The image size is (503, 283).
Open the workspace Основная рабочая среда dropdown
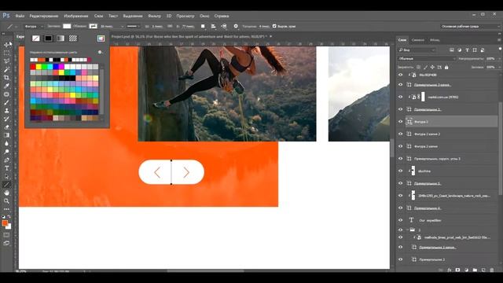coord(470,26)
